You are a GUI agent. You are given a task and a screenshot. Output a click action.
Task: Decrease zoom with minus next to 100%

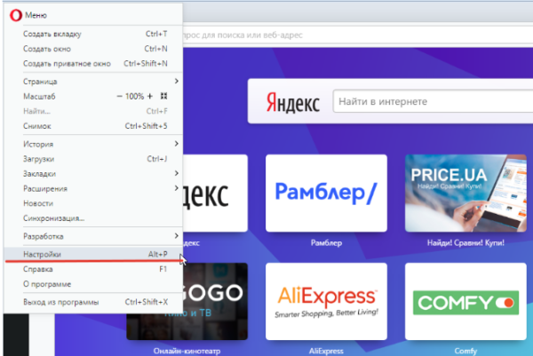click(119, 97)
